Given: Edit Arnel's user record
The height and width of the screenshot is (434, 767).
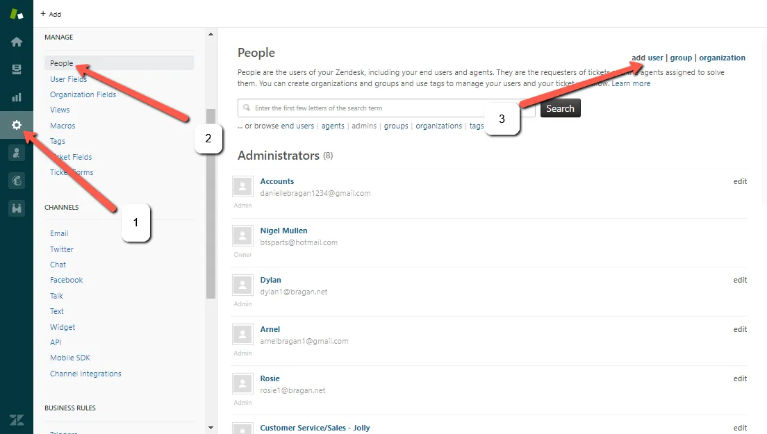Looking at the screenshot, I should 740,329.
